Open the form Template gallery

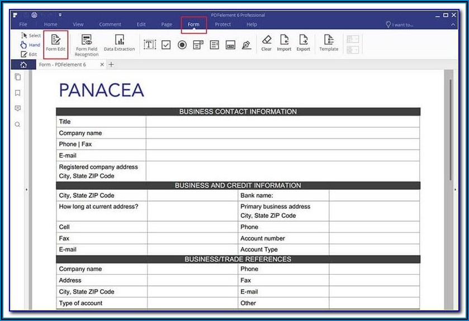[x=329, y=43]
